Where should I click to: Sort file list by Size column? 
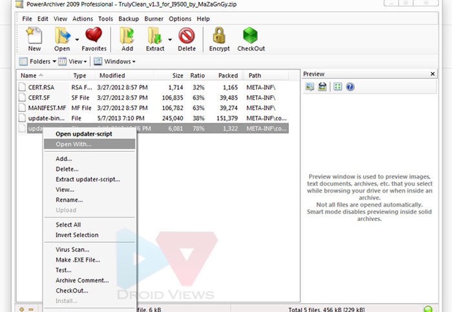[170, 76]
